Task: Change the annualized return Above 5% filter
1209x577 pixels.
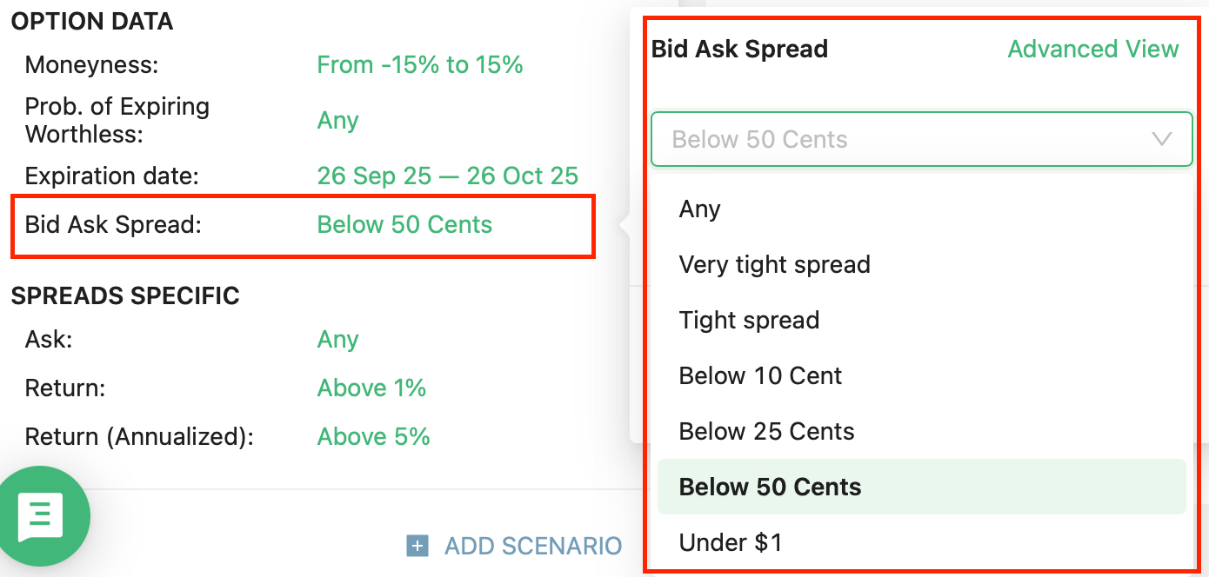Action: coord(373,436)
